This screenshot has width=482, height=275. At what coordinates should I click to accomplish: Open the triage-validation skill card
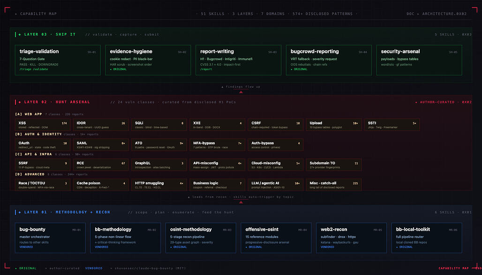pos(58,60)
